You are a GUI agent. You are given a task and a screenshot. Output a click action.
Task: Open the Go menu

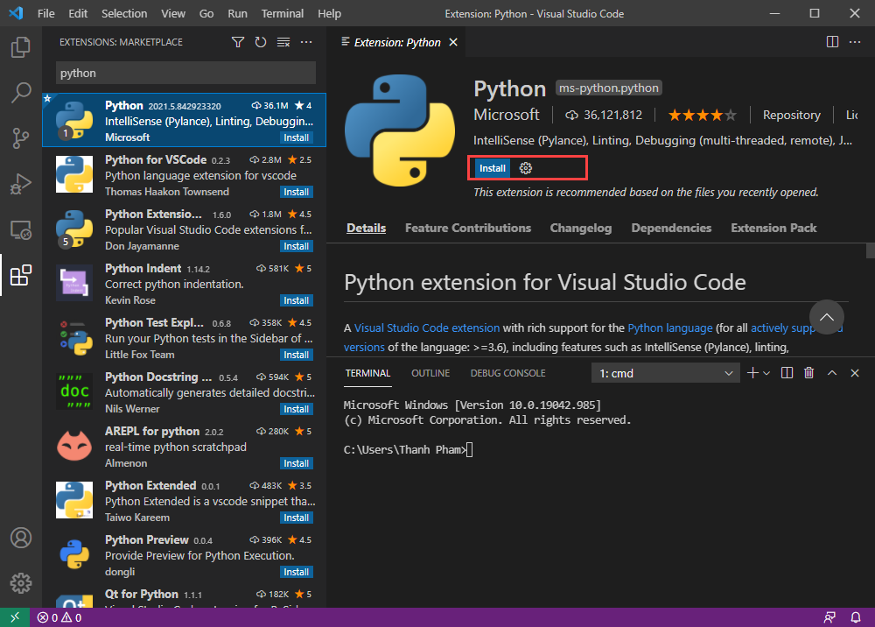click(206, 13)
